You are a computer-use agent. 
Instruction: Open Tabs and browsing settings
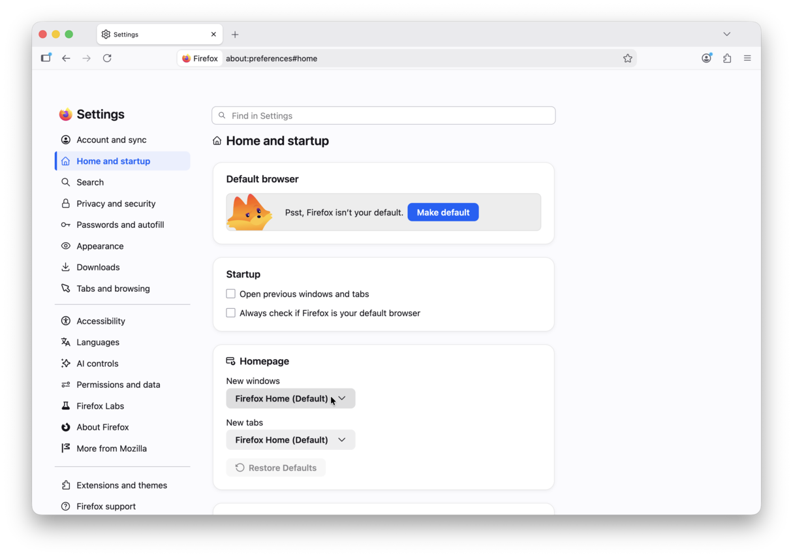[123, 289]
